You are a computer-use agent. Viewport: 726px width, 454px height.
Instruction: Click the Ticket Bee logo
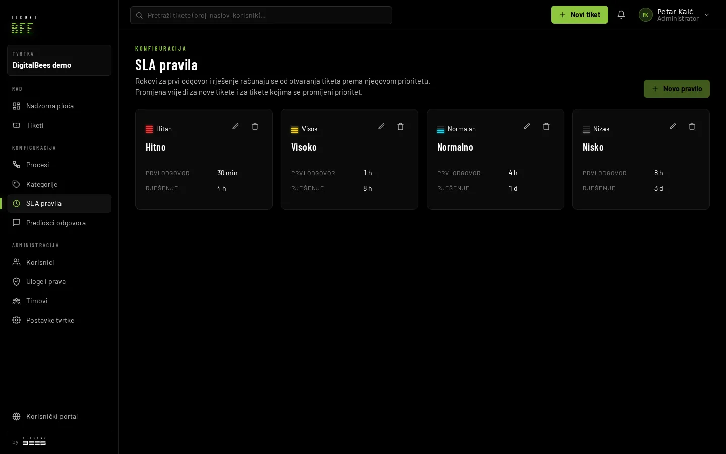click(24, 25)
